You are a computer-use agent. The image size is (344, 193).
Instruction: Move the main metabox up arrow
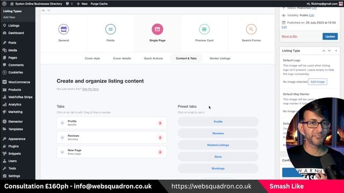click(43, 10)
